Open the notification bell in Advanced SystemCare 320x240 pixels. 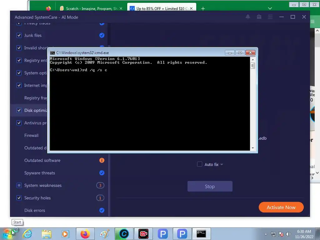tap(248, 17)
